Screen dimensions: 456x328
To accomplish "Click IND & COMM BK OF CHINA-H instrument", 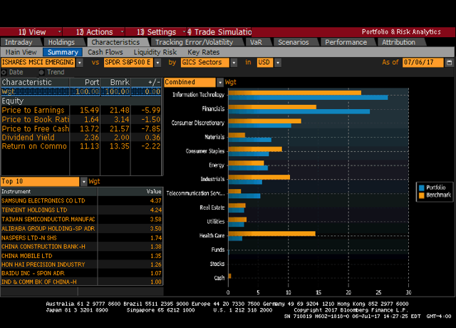I will pyautogui.click(x=39, y=282).
